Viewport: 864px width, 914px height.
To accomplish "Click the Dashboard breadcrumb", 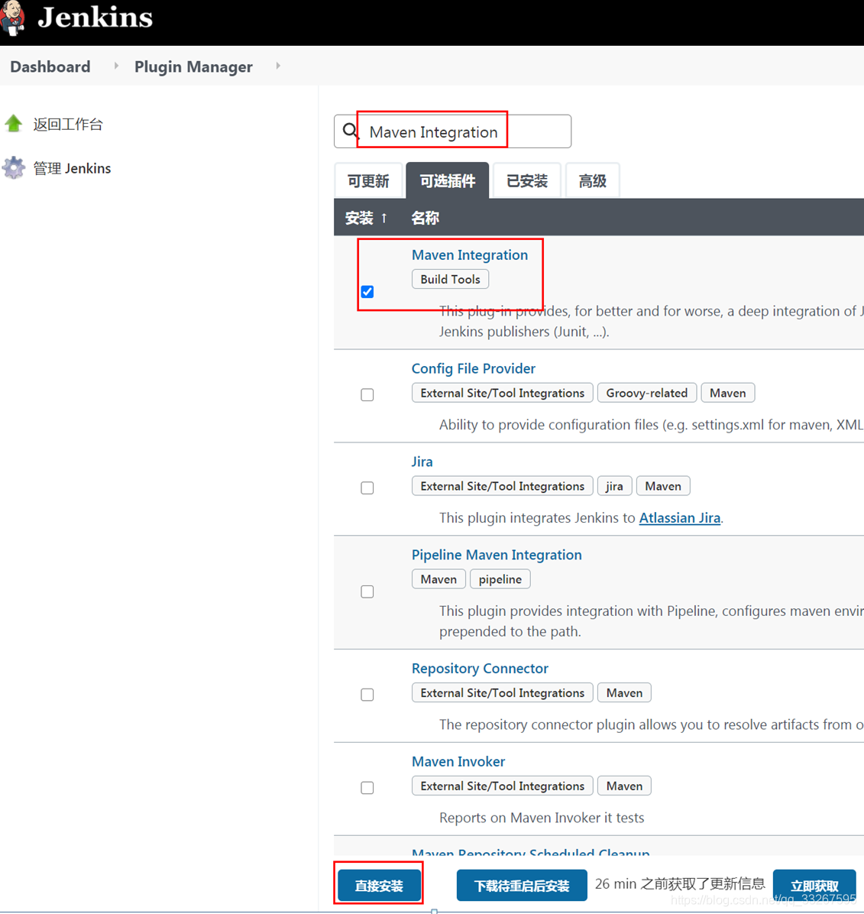I will point(50,66).
